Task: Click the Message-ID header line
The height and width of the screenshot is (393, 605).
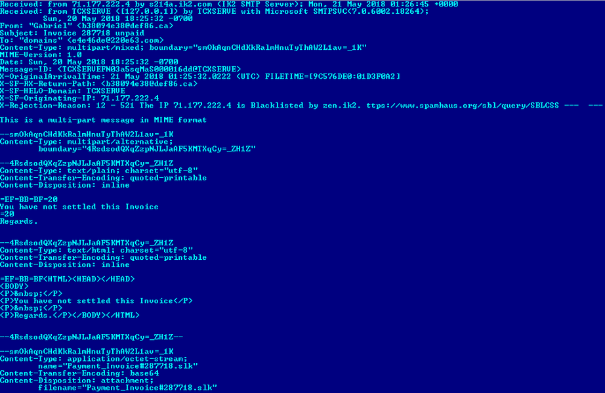Action: (120, 69)
